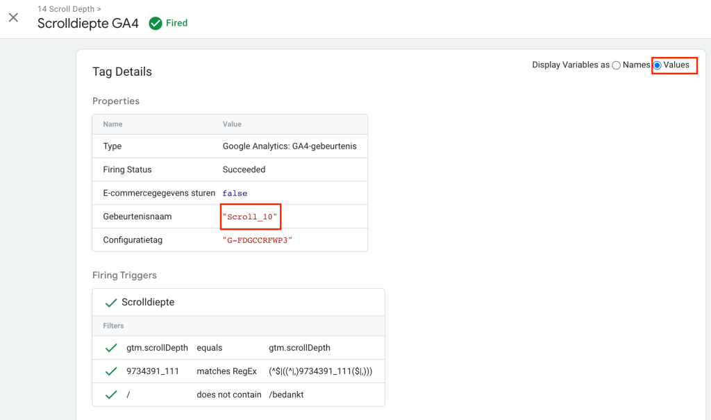711x420 pixels.
Task: Select the Values radio button
Action: pyautogui.click(x=658, y=65)
